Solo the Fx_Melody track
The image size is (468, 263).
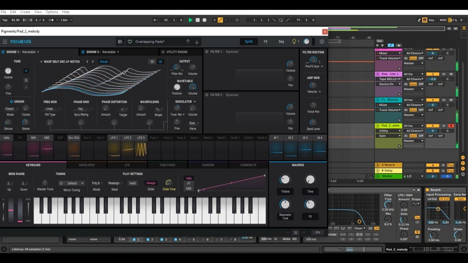click(444, 100)
